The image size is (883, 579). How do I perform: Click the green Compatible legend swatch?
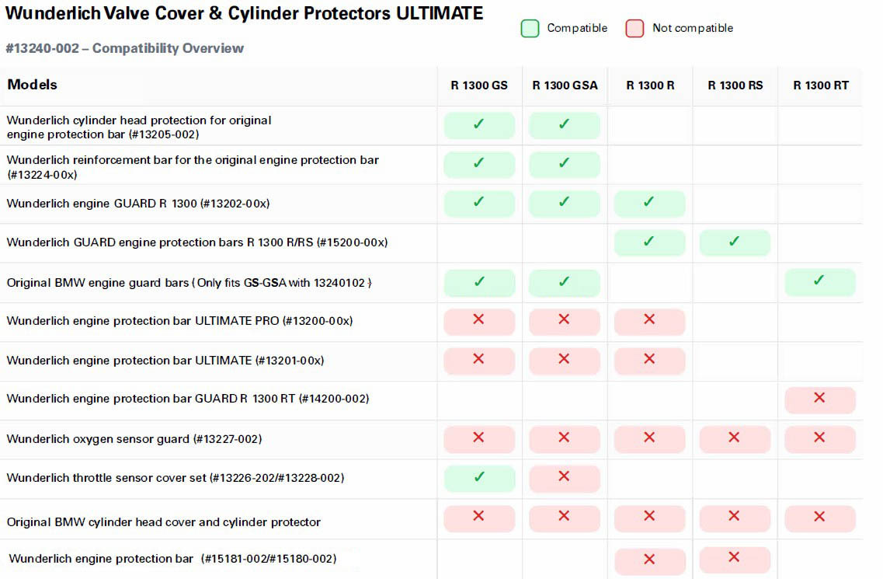[530, 28]
